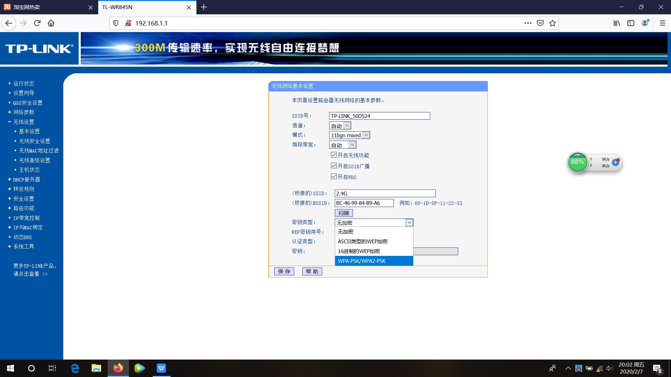The height and width of the screenshot is (377, 671).
Task: Open Microsoft Edge from the taskbar
Action: 74,368
